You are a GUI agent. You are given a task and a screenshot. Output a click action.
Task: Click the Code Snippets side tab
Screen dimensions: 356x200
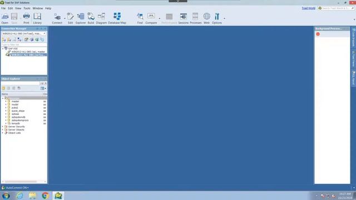[x=354, y=37]
